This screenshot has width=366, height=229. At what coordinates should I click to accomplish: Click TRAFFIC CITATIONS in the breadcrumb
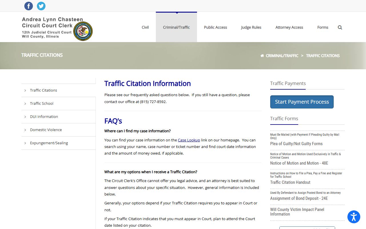coord(323,56)
